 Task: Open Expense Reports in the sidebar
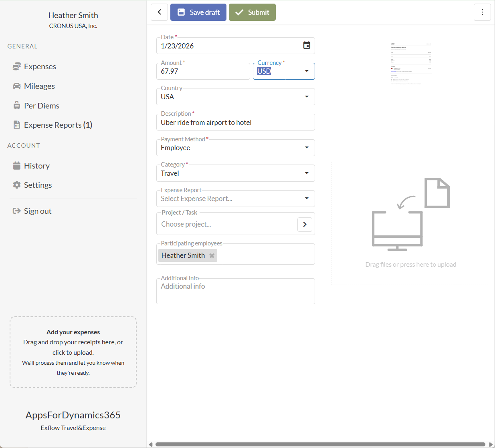point(58,125)
